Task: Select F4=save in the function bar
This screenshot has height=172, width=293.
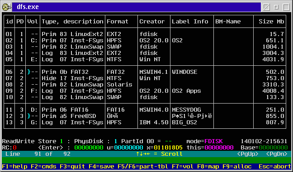Action: pos(101,167)
